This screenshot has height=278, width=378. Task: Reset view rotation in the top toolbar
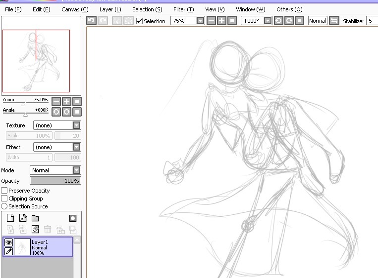click(x=299, y=21)
